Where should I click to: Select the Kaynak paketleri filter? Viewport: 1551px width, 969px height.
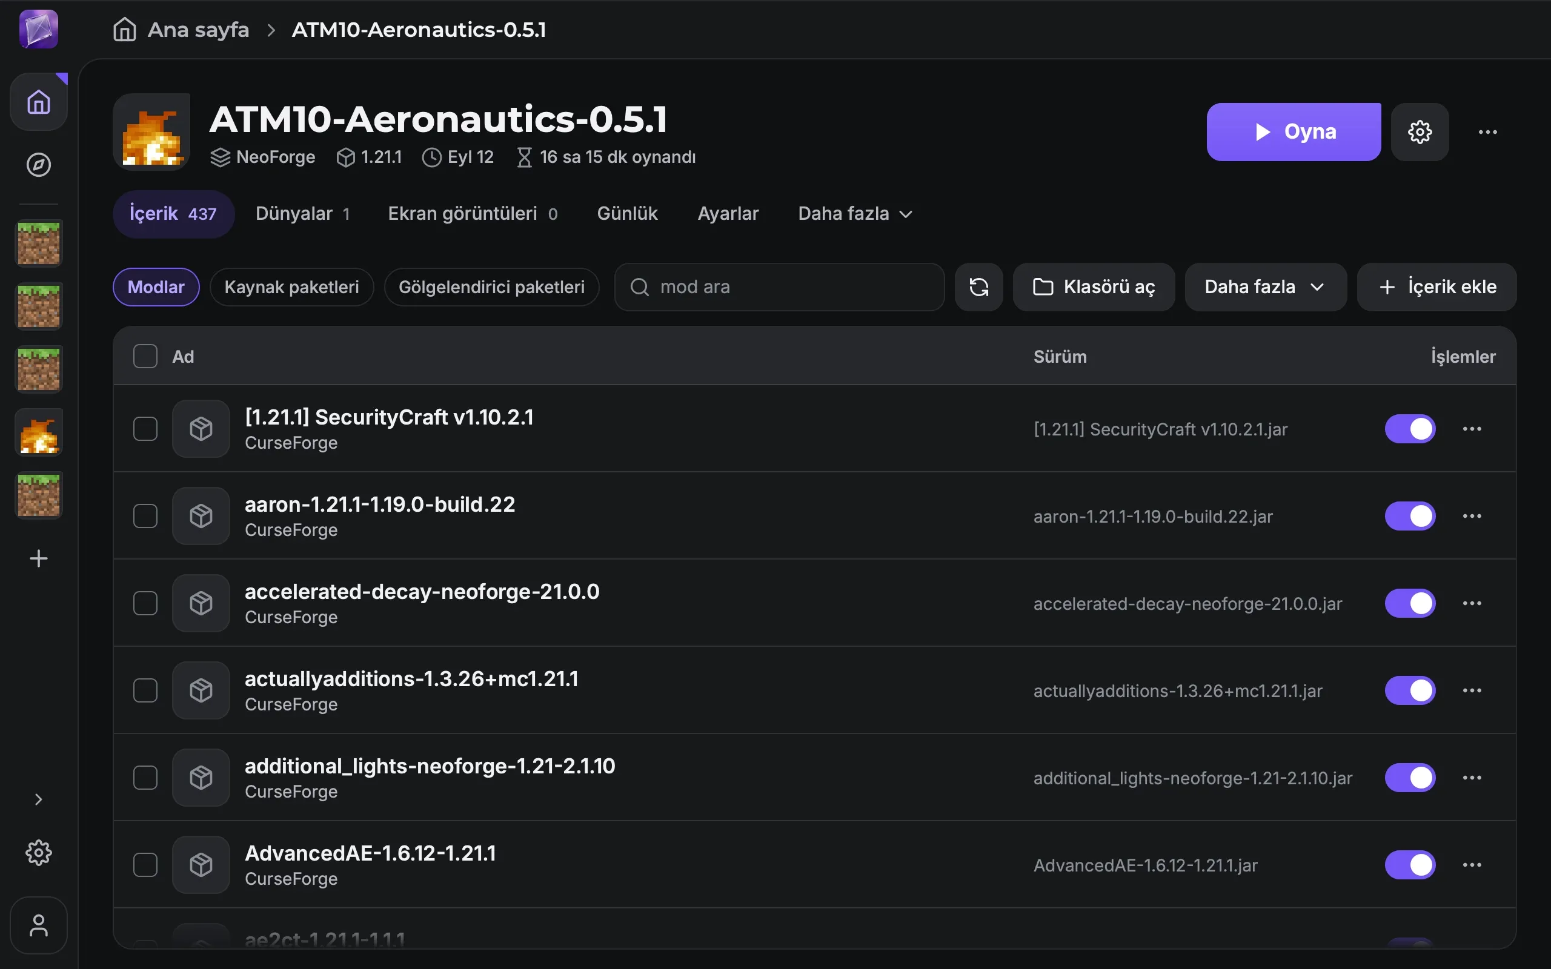point(291,286)
